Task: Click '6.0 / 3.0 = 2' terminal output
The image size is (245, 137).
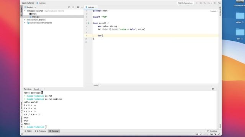Action: coord(32,115)
